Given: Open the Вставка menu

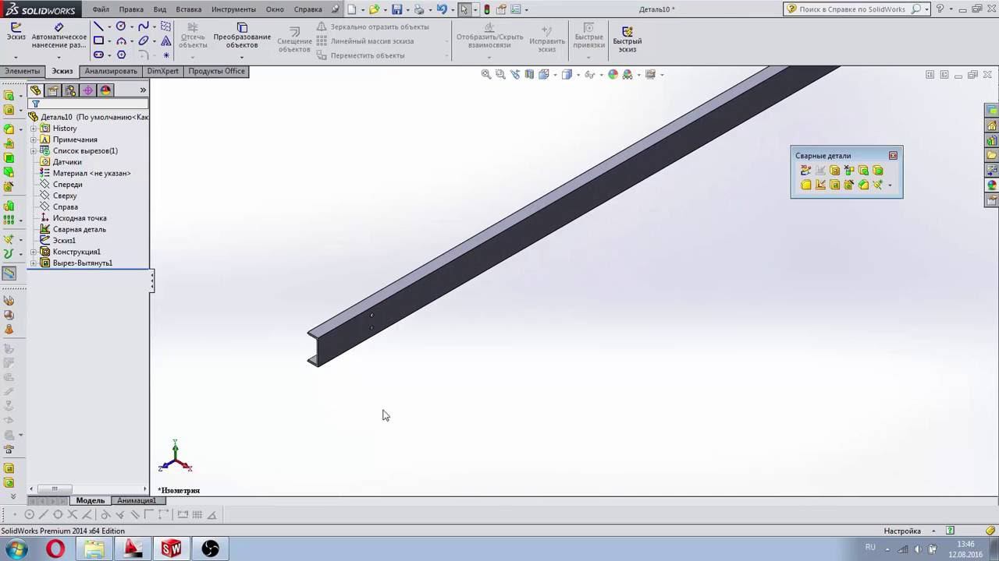Looking at the screenshot, I should tap(189, 9).
